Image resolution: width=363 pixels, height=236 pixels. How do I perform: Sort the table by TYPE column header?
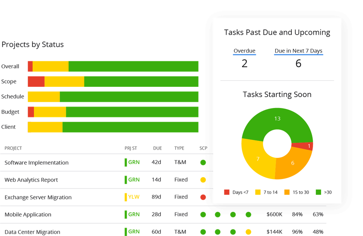pyautogui.click(x=179, y=148)
